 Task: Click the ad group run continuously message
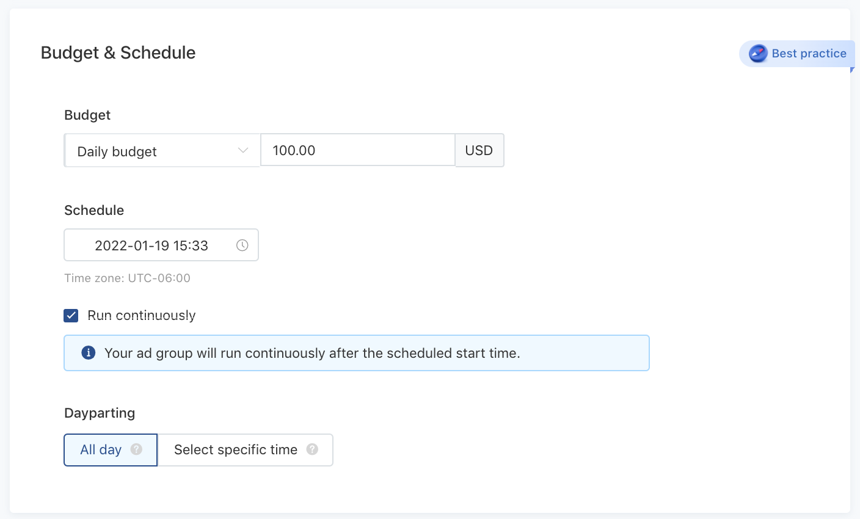tap(312, 353)
